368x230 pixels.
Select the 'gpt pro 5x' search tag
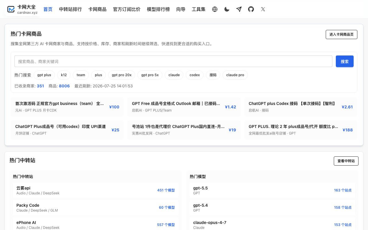pos(150,75)
